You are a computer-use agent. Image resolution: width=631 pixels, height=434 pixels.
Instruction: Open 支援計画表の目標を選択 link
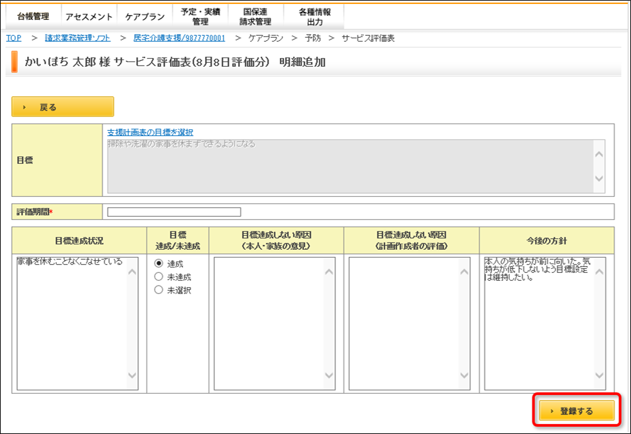[x=150, y=132]
